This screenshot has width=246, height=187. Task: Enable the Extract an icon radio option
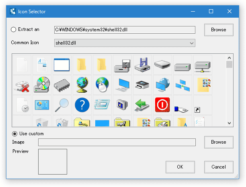(14, 29)
